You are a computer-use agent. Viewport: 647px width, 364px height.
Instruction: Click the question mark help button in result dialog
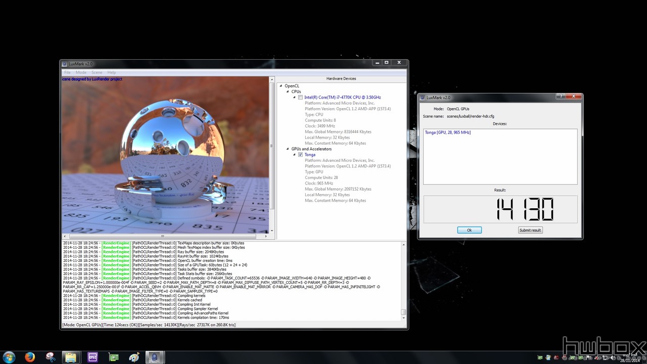coord(561,96)
